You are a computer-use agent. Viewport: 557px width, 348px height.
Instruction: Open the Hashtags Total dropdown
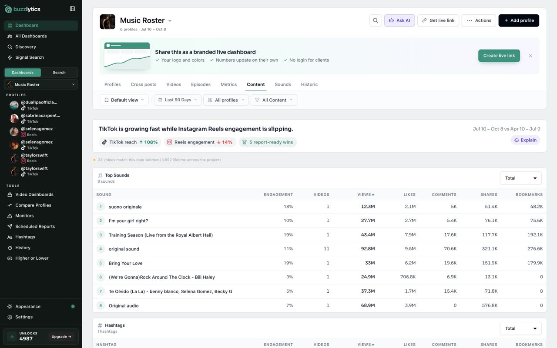(520, 328)
